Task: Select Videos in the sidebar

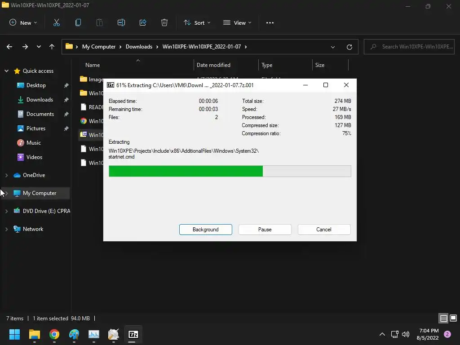Action: click(x=34, y=157)
